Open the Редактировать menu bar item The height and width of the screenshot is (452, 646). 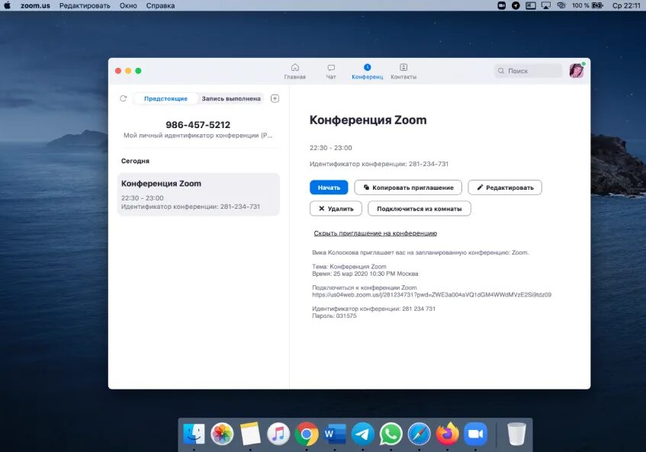pos(85,5)
